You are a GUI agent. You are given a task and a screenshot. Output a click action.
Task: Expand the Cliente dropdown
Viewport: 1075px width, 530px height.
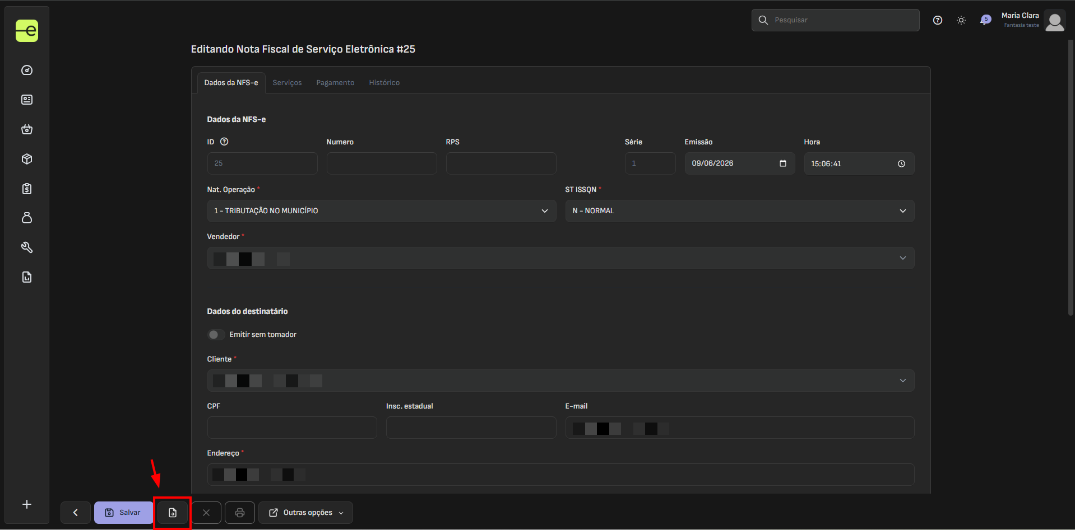pos(560,381)
